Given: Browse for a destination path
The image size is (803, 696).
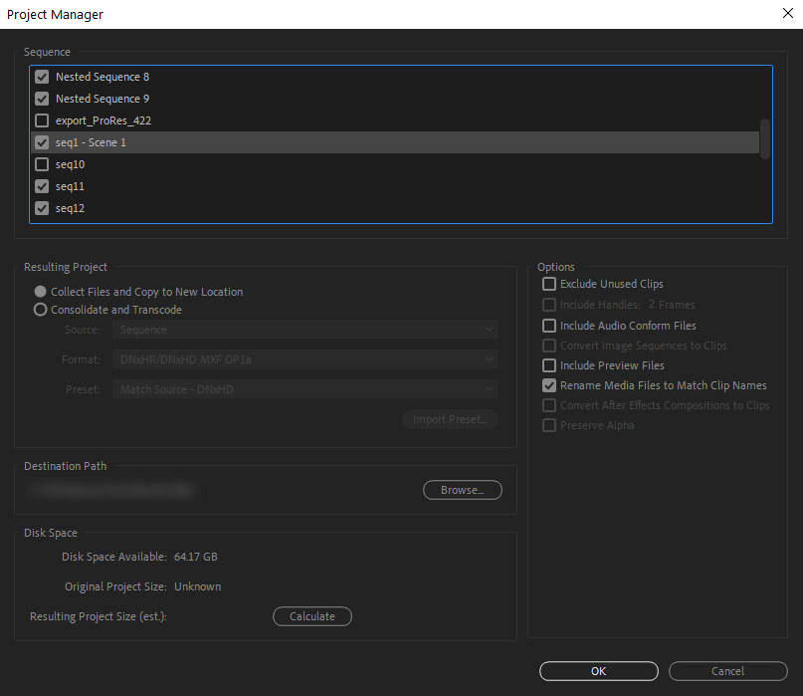Looking at the screenshot, I should pos(462,489).
